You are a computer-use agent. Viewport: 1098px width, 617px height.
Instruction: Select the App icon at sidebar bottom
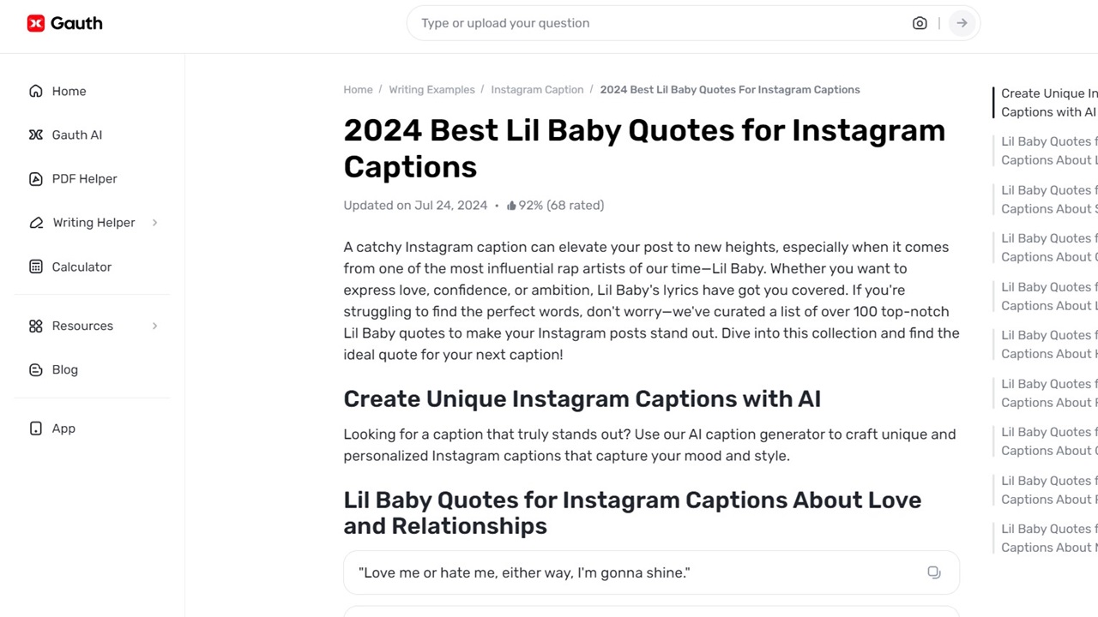(35, 428)
